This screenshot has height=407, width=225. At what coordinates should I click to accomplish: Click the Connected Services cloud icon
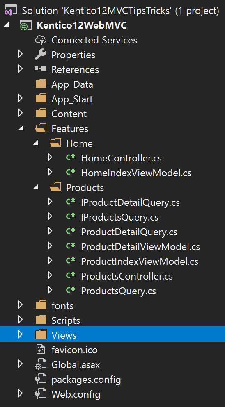click(x=41, y=40)
